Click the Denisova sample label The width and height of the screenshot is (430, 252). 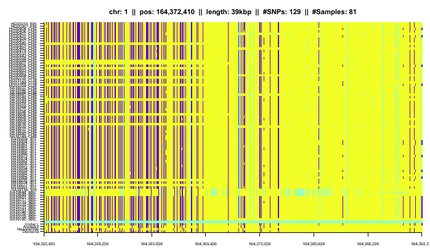click(30, 232)
